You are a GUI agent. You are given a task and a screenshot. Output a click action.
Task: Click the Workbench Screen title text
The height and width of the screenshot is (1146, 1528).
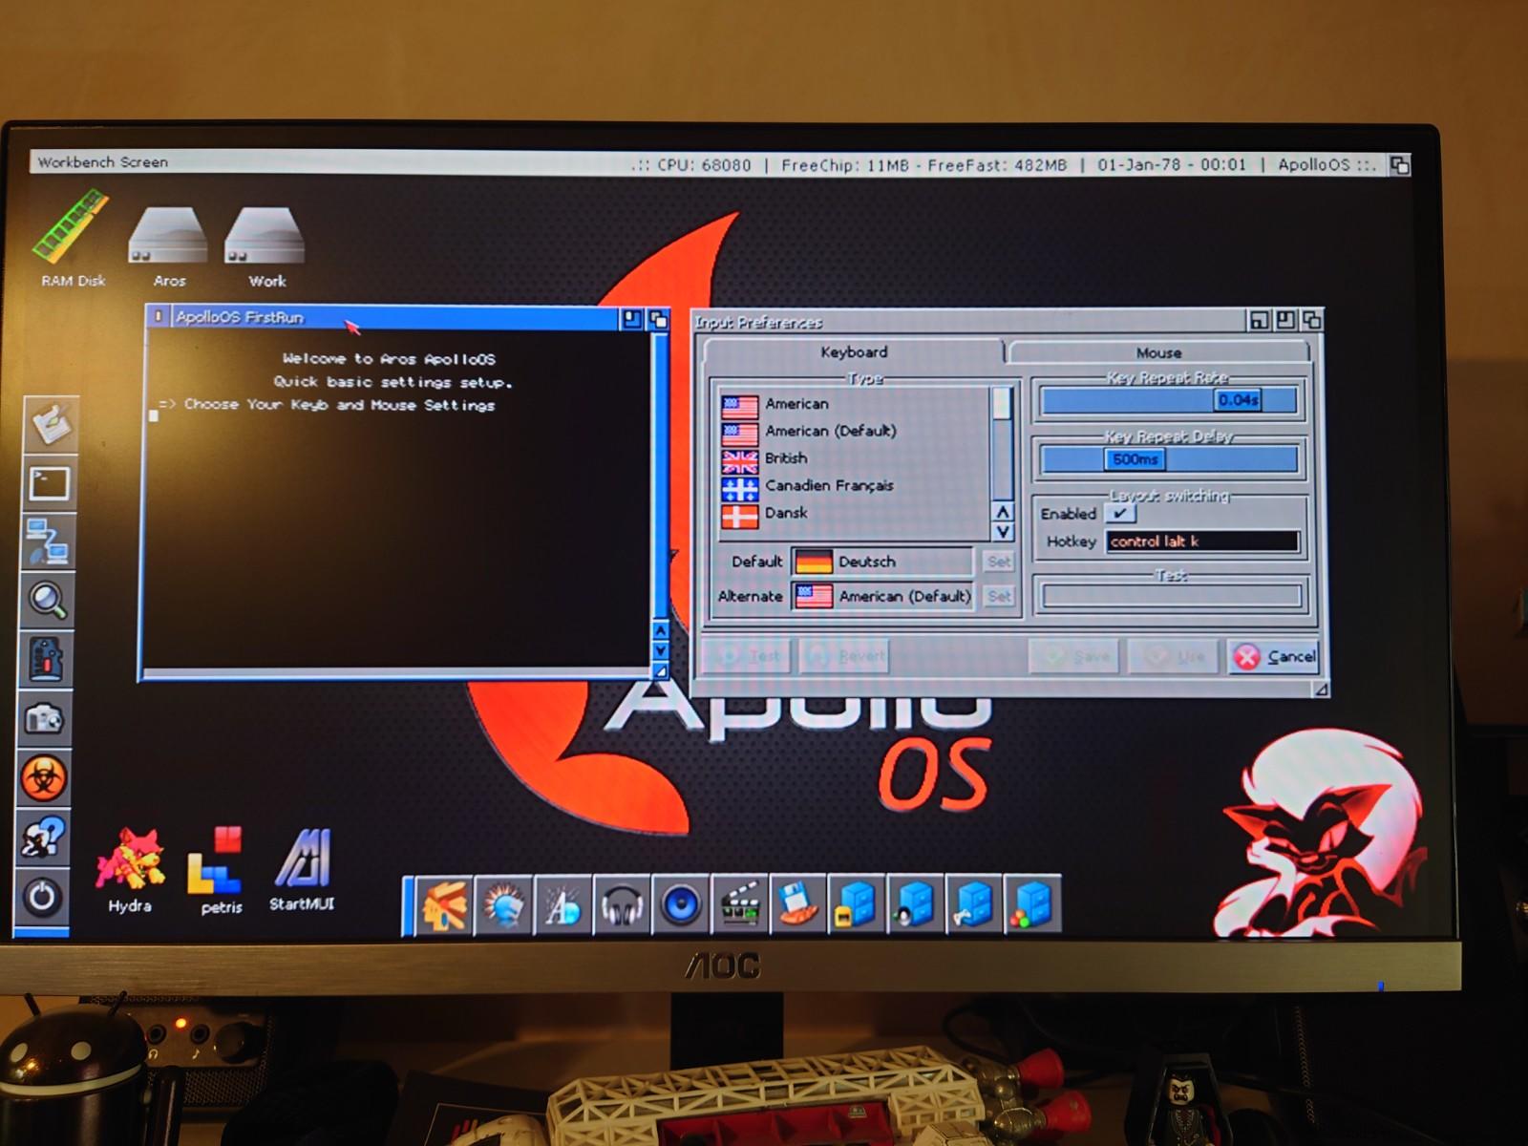point(102,161)
